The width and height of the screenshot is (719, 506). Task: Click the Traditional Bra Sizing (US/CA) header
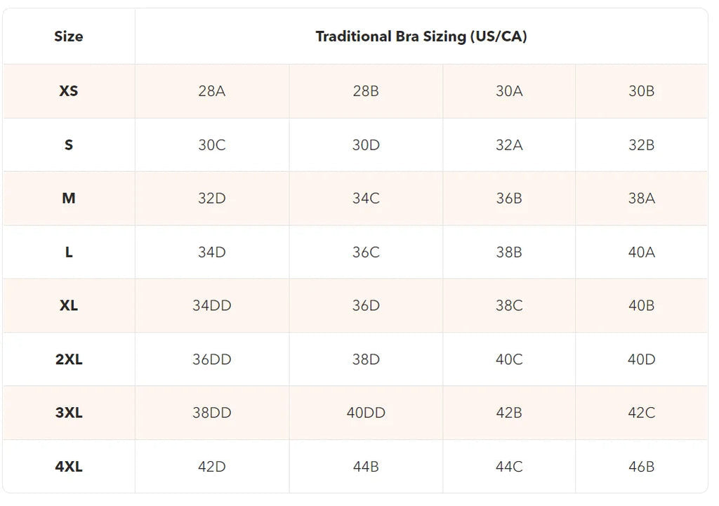[421, 36]
